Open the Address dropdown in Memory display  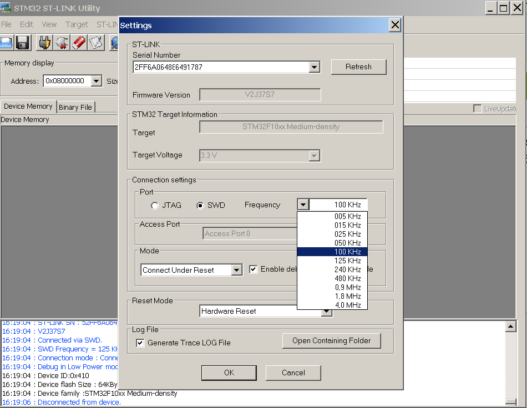click(x=96, y=81)
